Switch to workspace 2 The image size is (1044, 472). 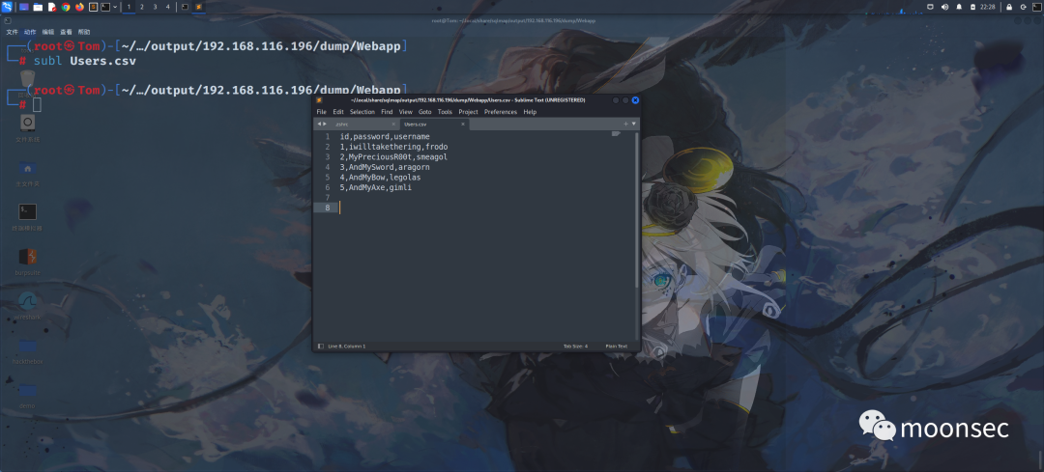[x=142, y=7]
